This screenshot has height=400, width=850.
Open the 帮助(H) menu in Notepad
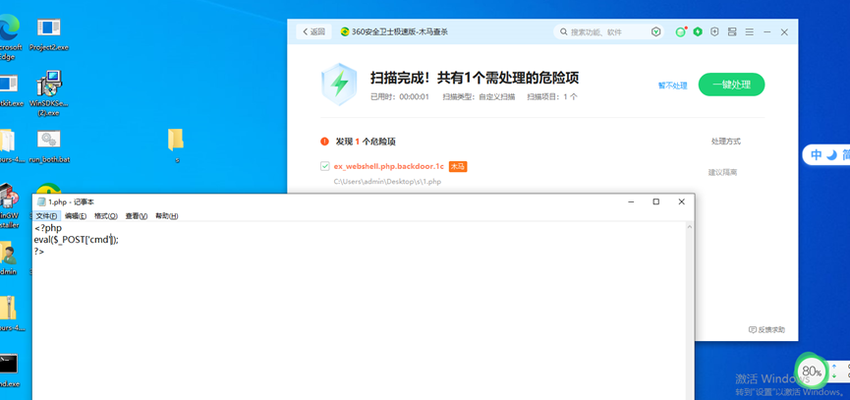point(166,215)
